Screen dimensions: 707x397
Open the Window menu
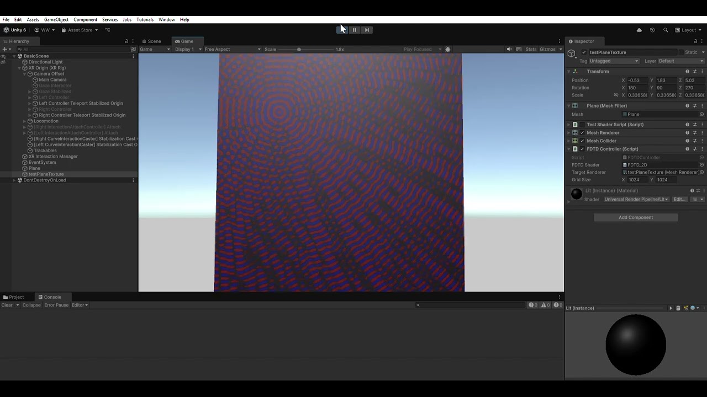point(167,20)
